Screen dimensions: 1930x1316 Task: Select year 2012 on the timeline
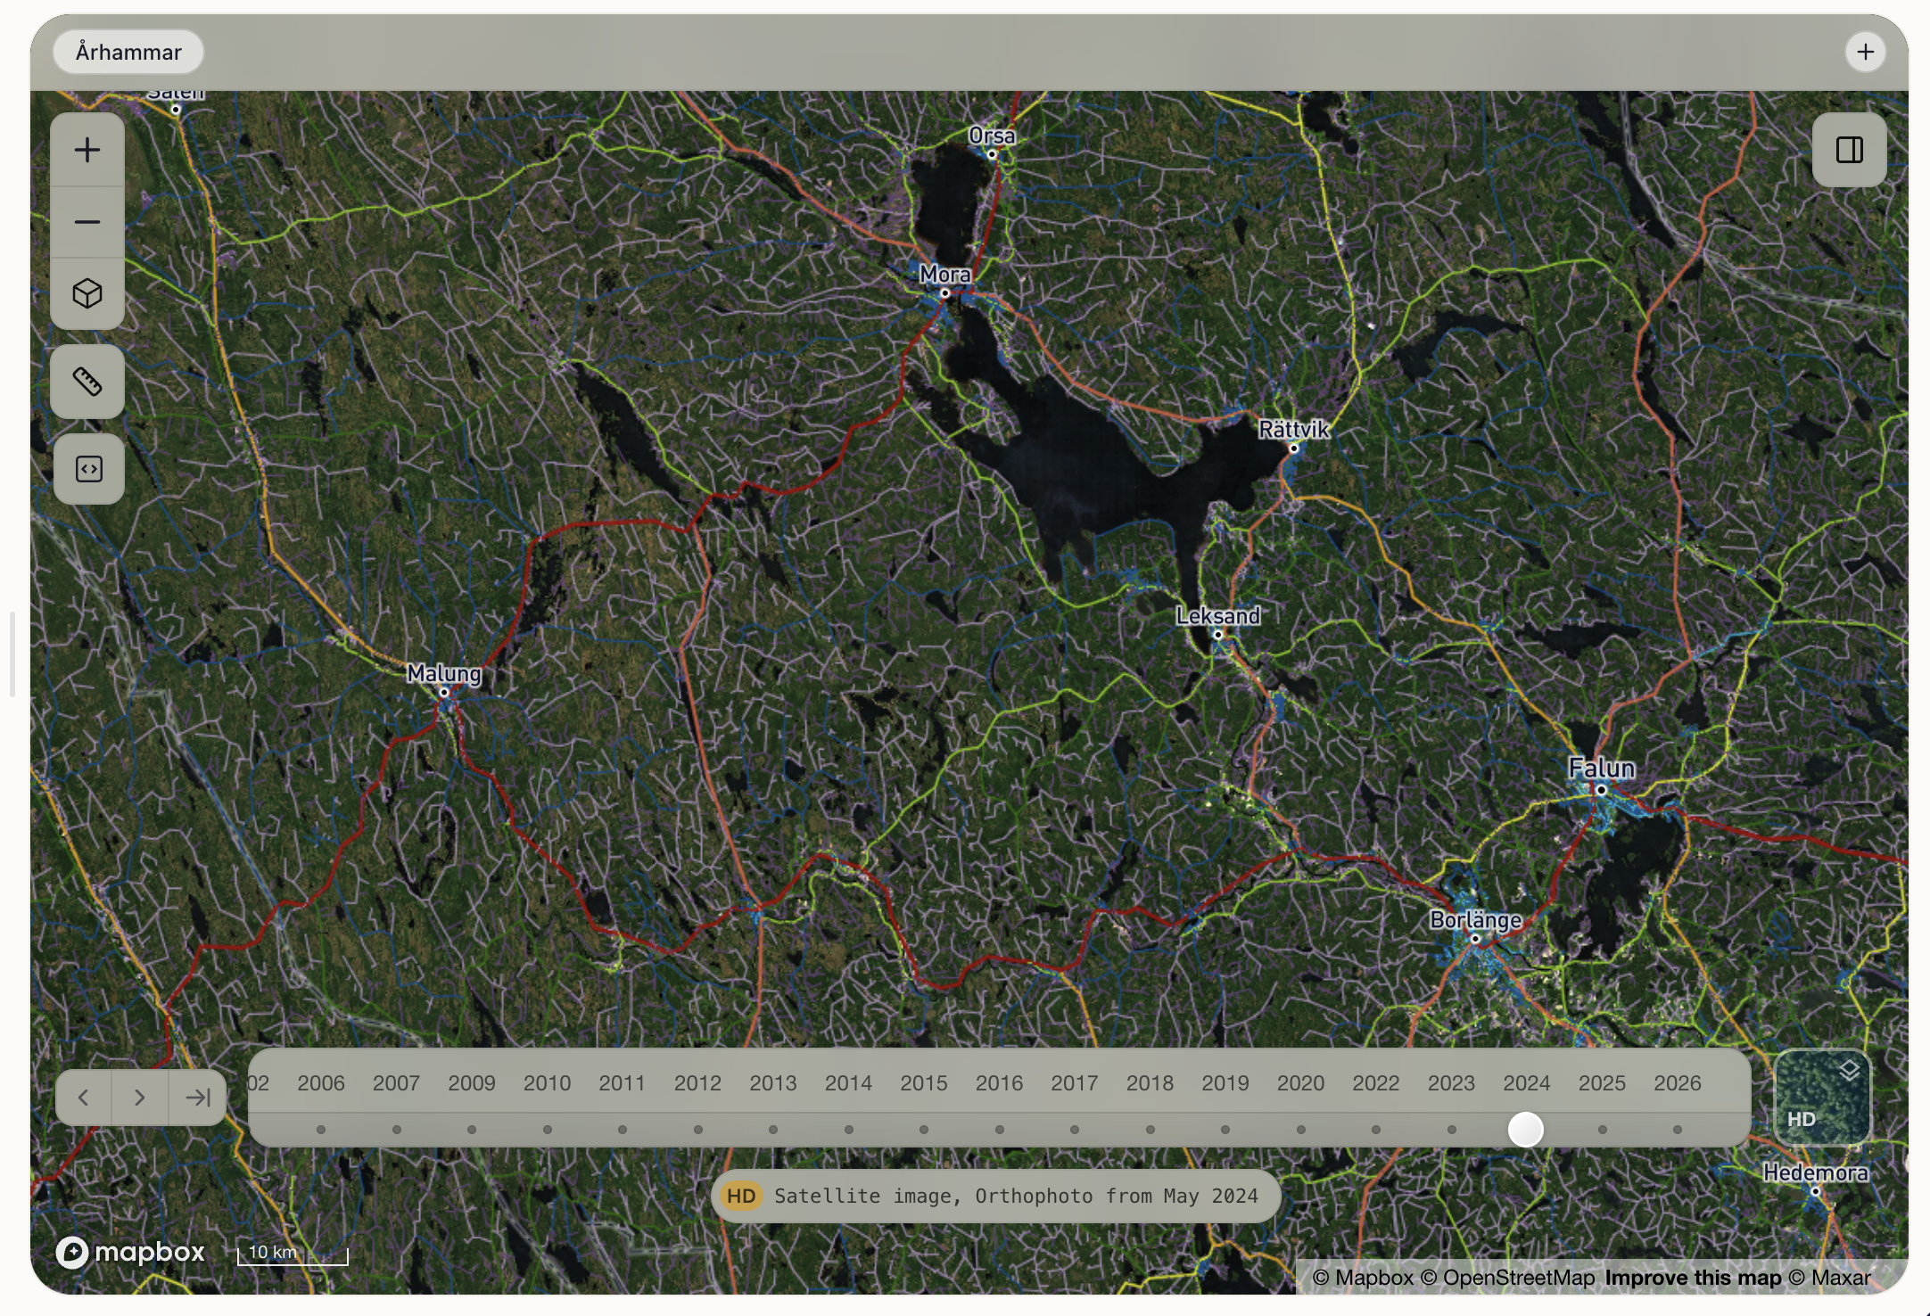click(697, 1083)
